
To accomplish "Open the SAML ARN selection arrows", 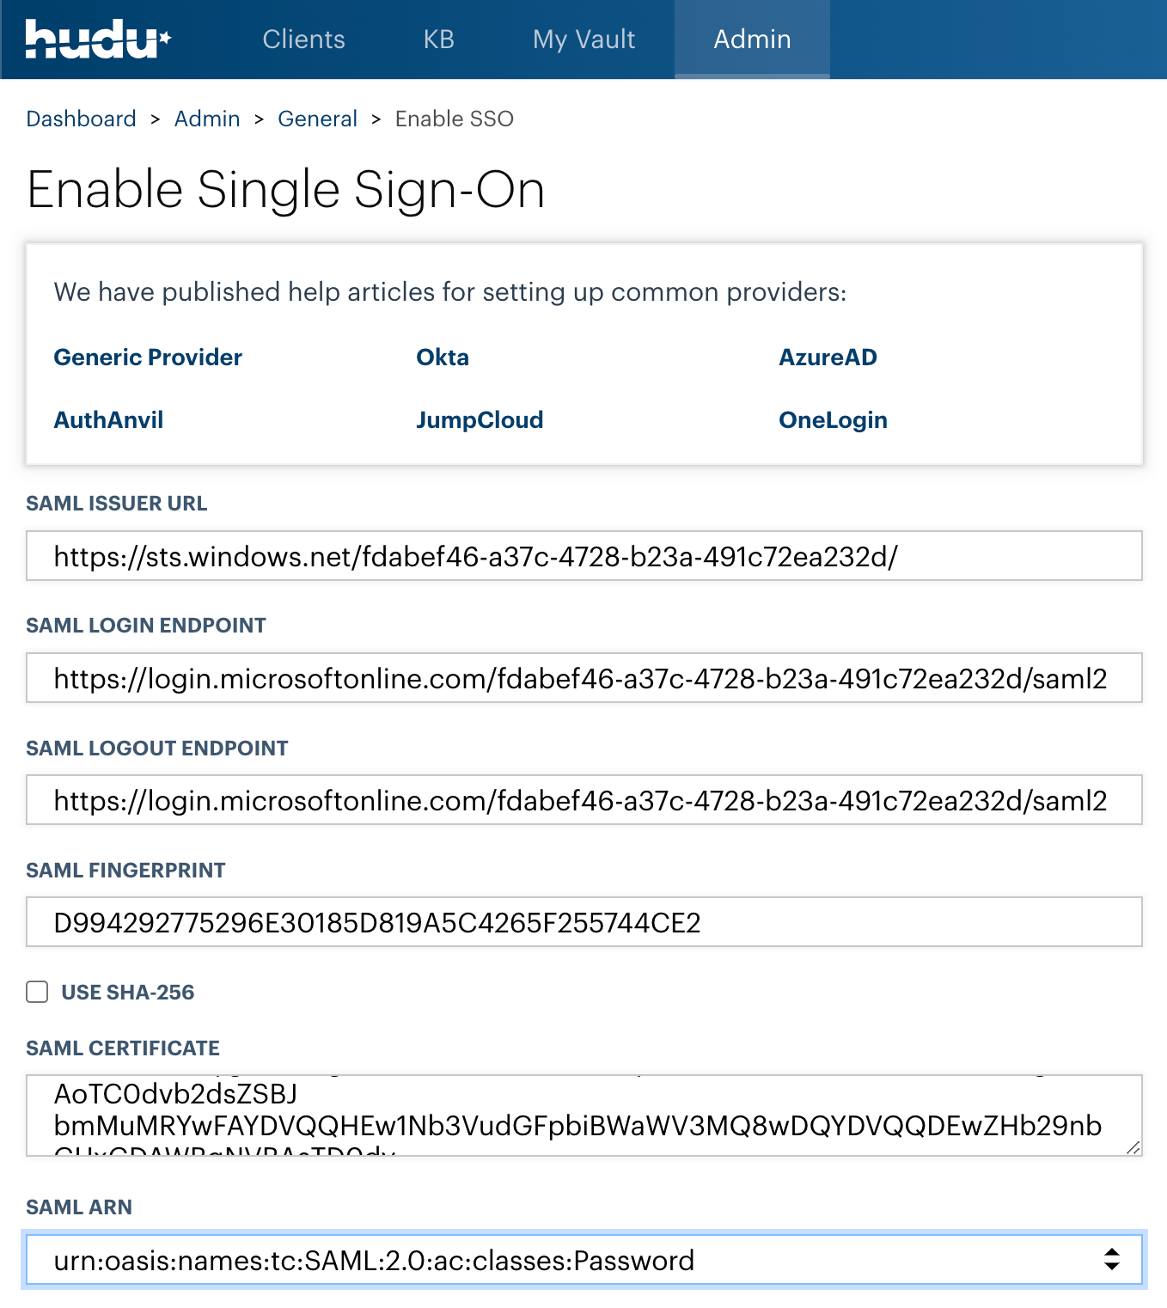I will click(x=1112, y=1259).
